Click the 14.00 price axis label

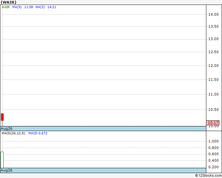[x=214, y=14]
